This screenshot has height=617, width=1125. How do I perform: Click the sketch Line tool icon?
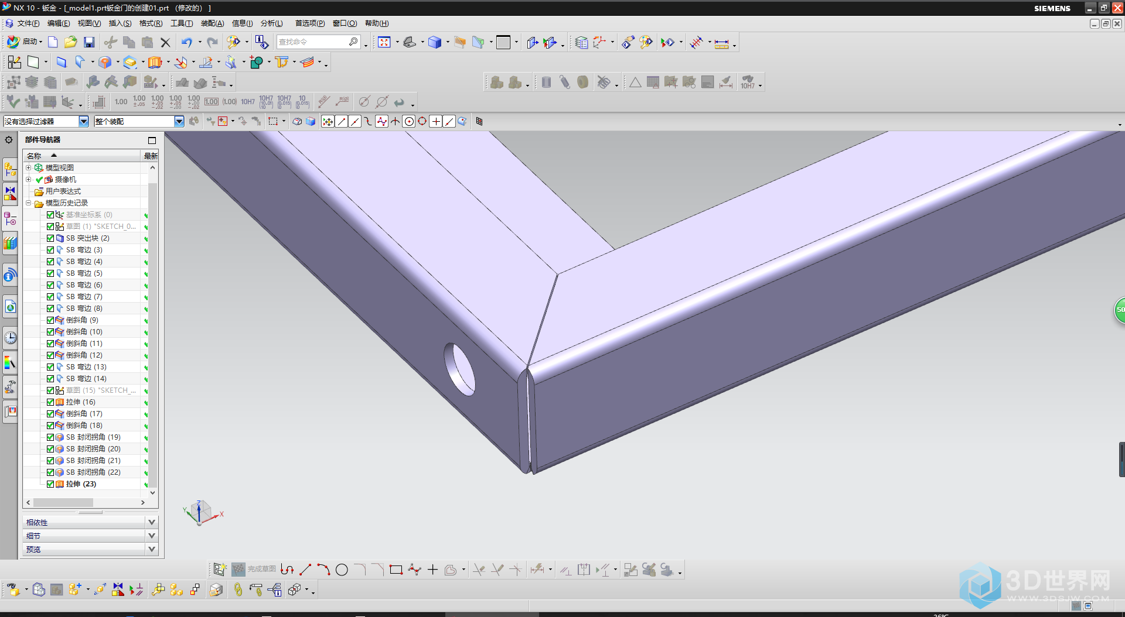click(305, 570)
